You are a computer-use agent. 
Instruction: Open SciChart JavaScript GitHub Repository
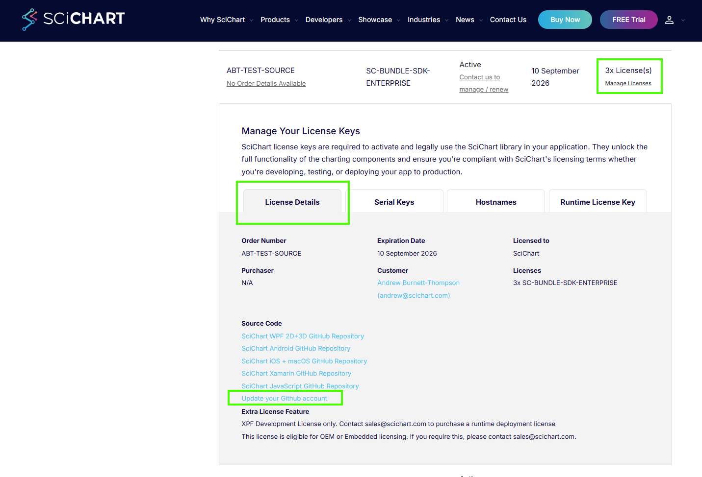300,386
